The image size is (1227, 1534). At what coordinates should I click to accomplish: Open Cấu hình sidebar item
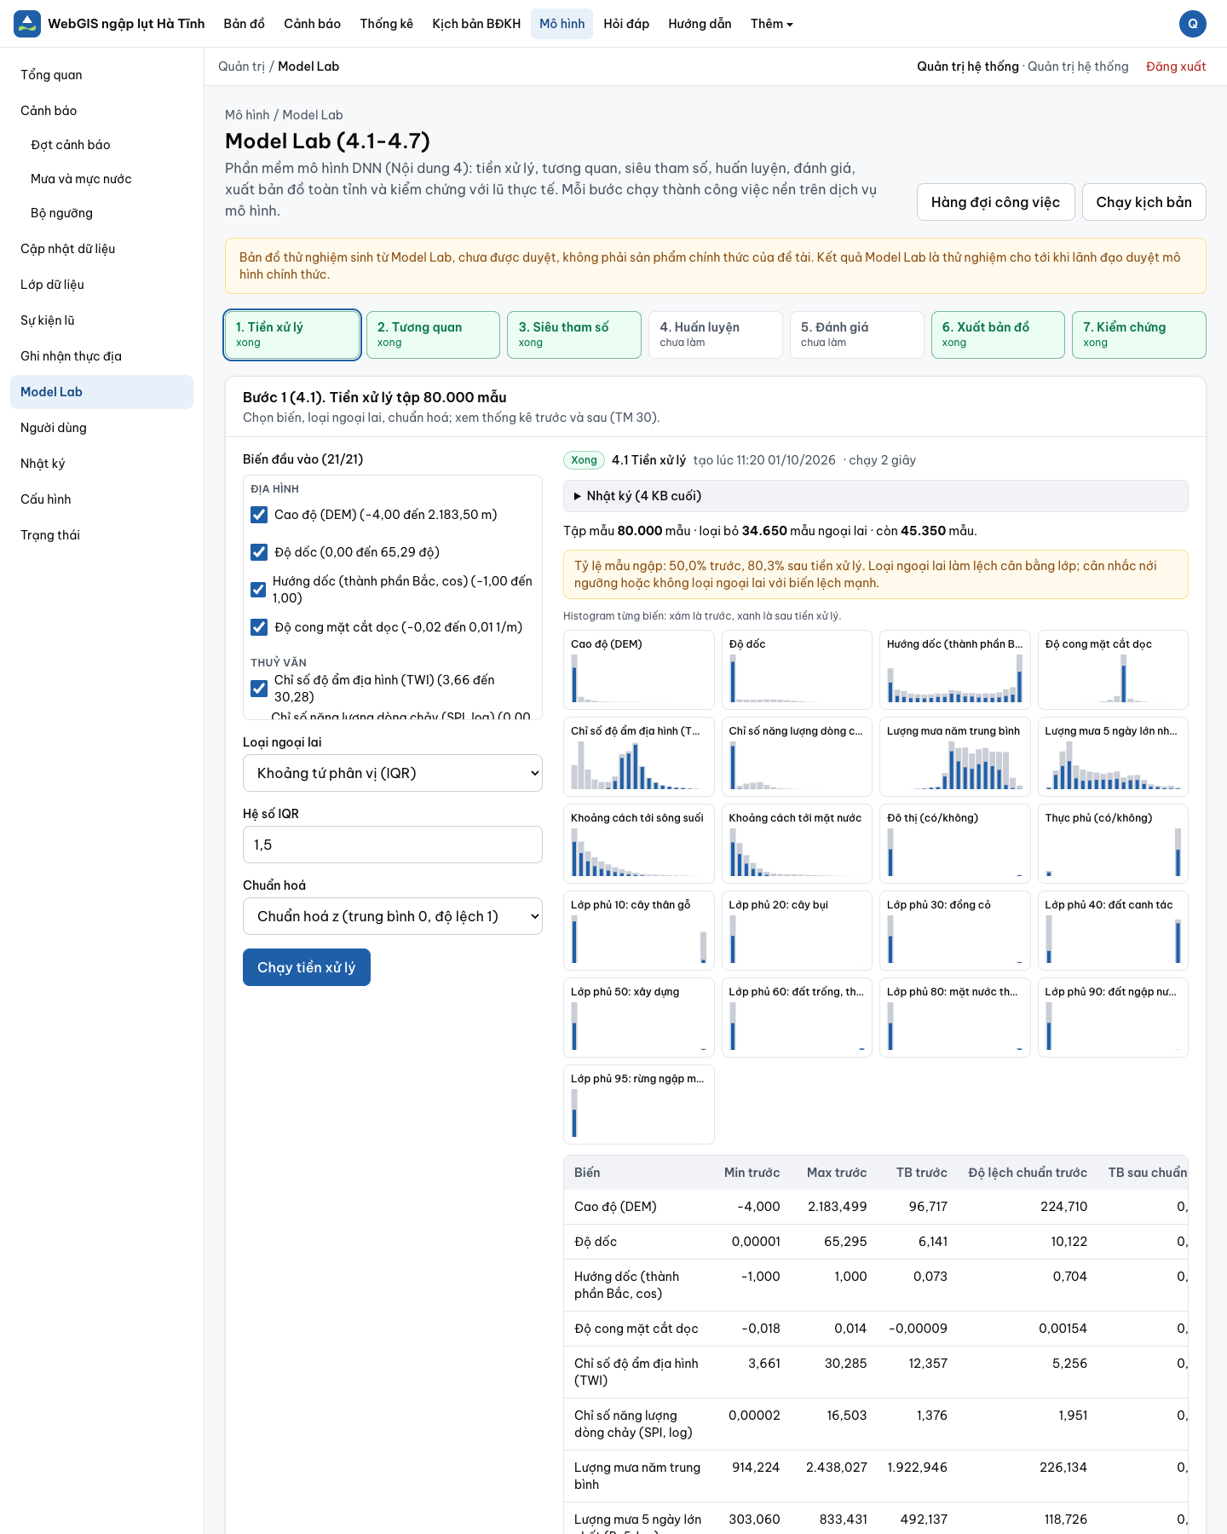click(x=101, y=499)
